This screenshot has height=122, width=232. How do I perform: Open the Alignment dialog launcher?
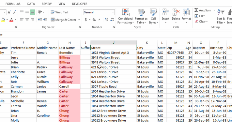coord(80,27)
